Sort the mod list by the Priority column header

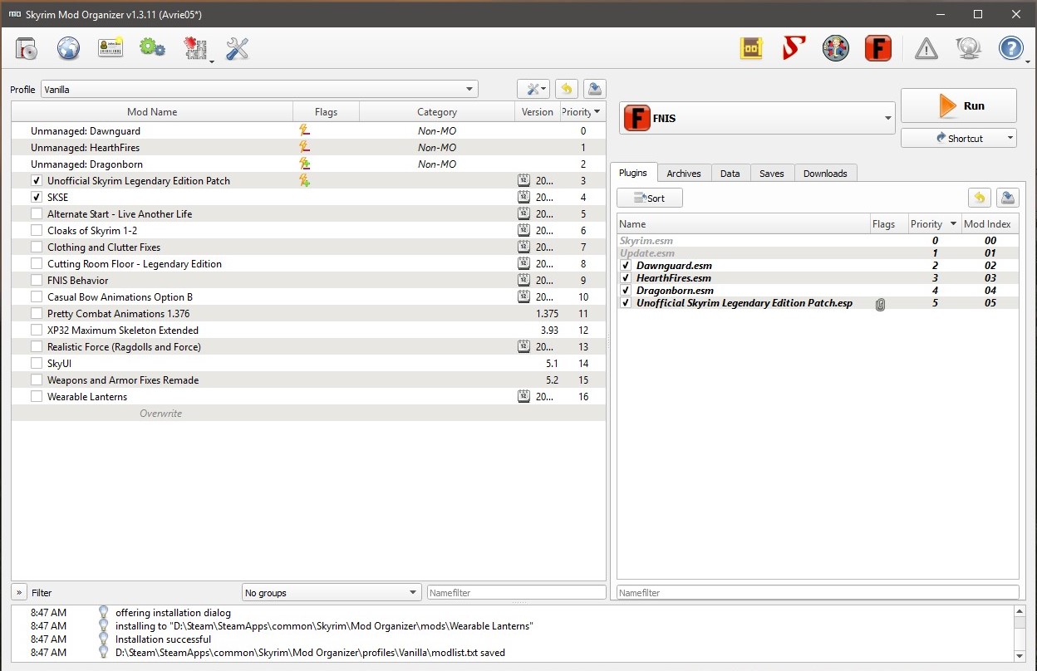click(582, 111)
